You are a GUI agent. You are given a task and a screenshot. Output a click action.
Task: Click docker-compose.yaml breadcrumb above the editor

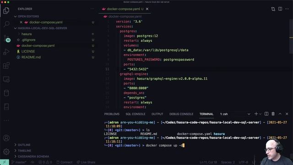[125, 16]
